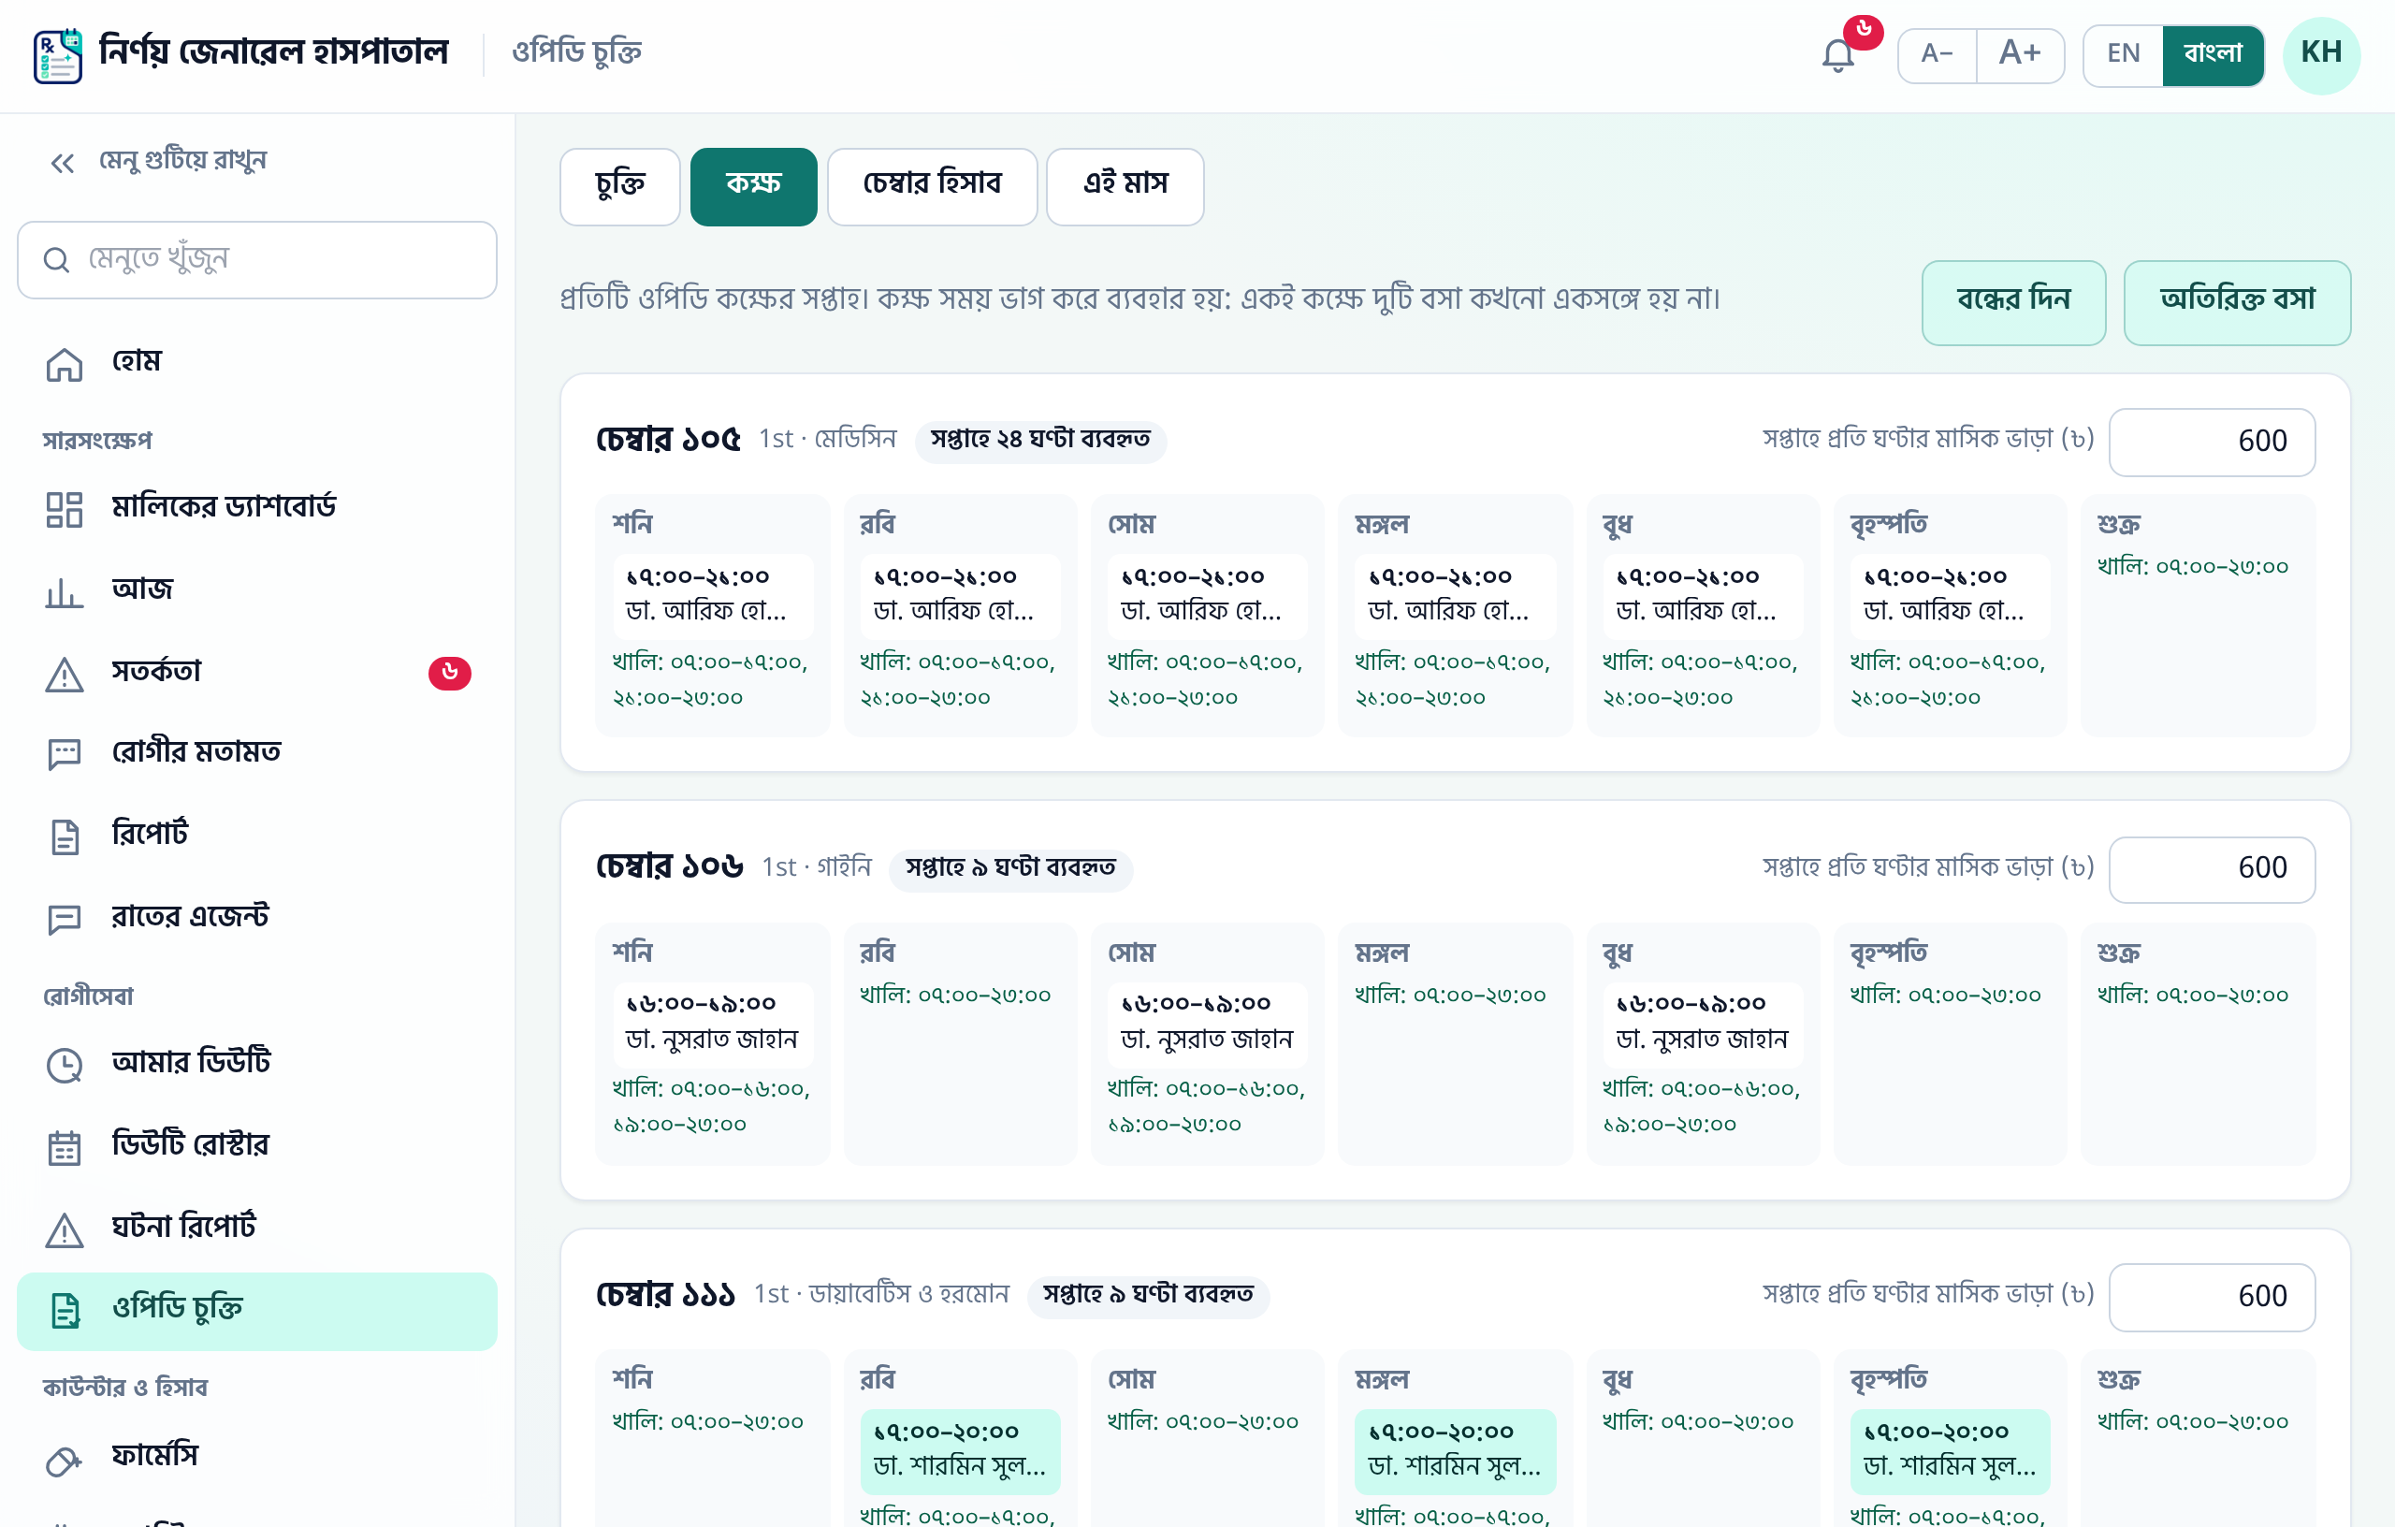Click the অতিরিক্ত বসা button

[2237, 302]
